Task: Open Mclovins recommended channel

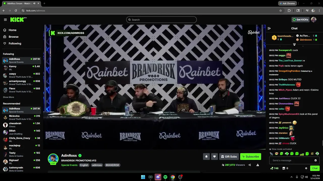Action: pos(21,117)
